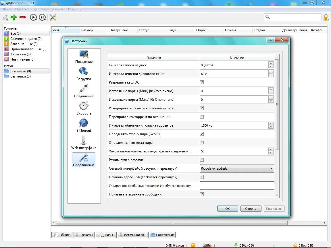Toggle Показывать экранные сообщения checkbox
The width and height of the screenshot is (331, 248).
[202, 194]
